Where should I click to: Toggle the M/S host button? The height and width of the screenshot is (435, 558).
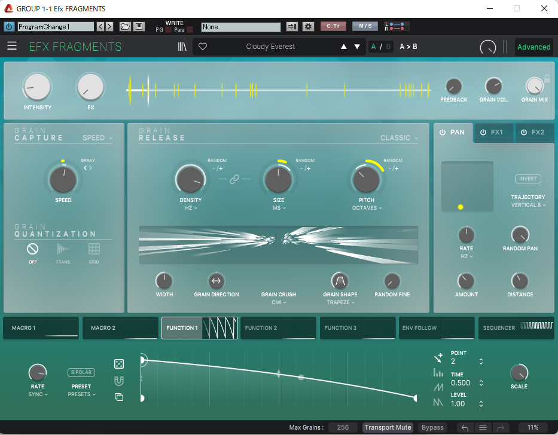pos(365,26)
